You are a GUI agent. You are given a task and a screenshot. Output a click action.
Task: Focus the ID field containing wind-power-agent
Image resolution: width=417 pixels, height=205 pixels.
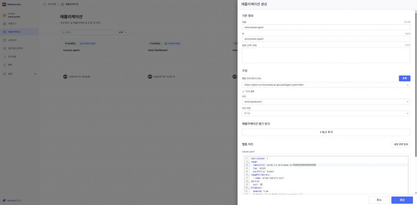tap(326, 39)
